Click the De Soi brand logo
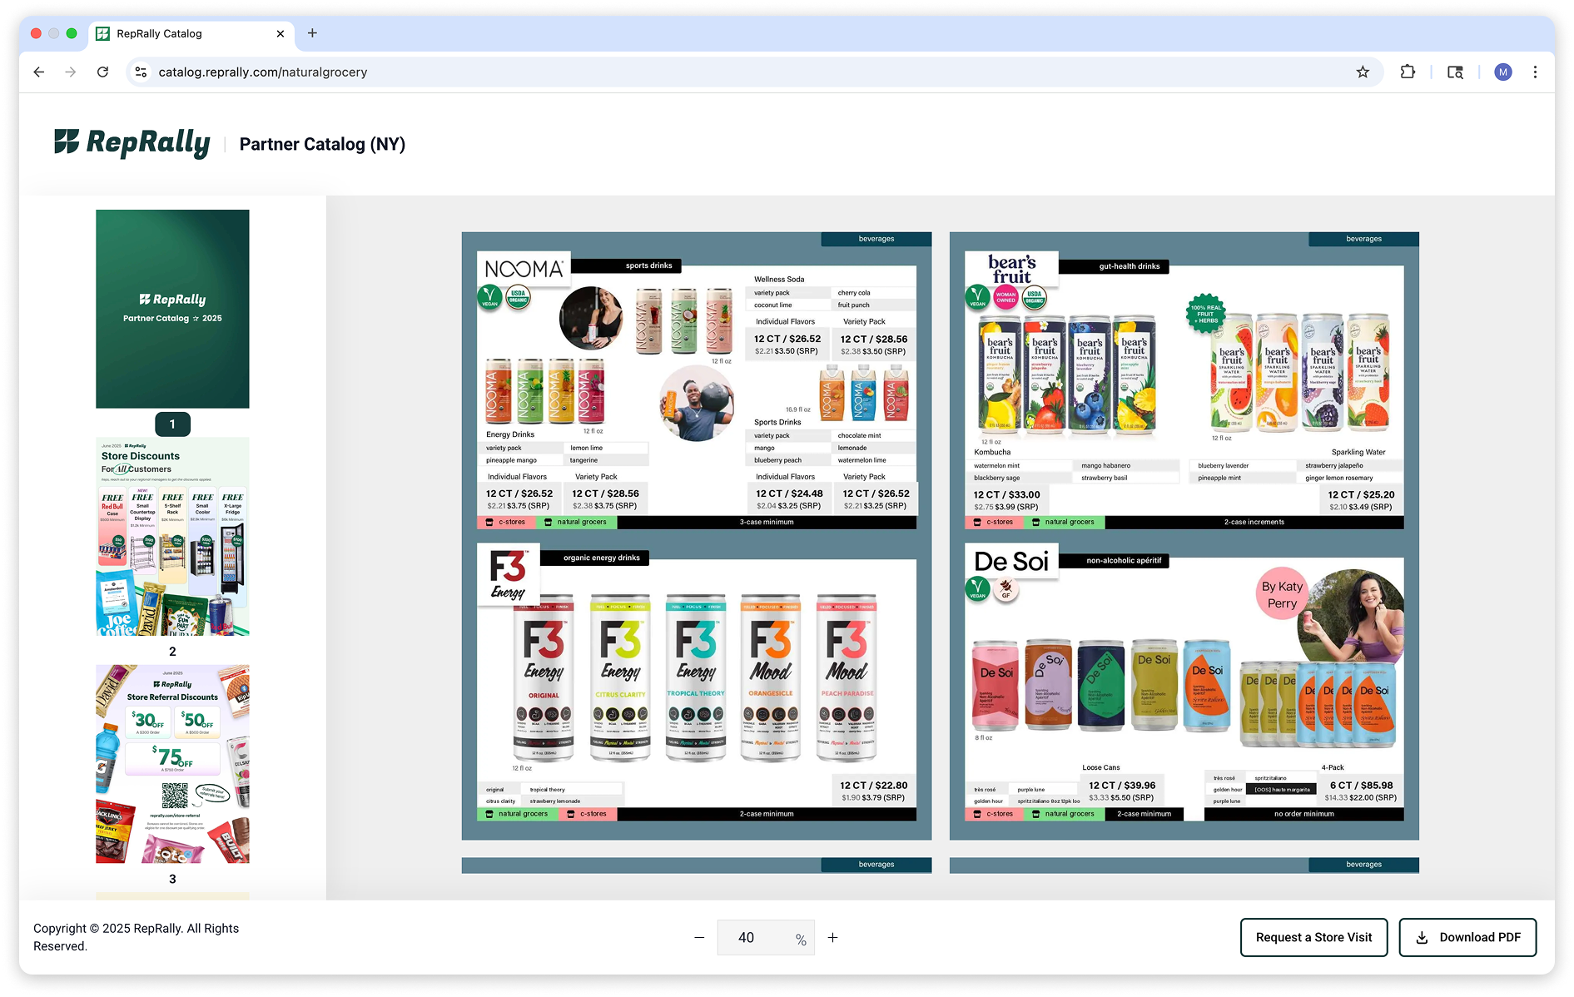 [1011, 562]
